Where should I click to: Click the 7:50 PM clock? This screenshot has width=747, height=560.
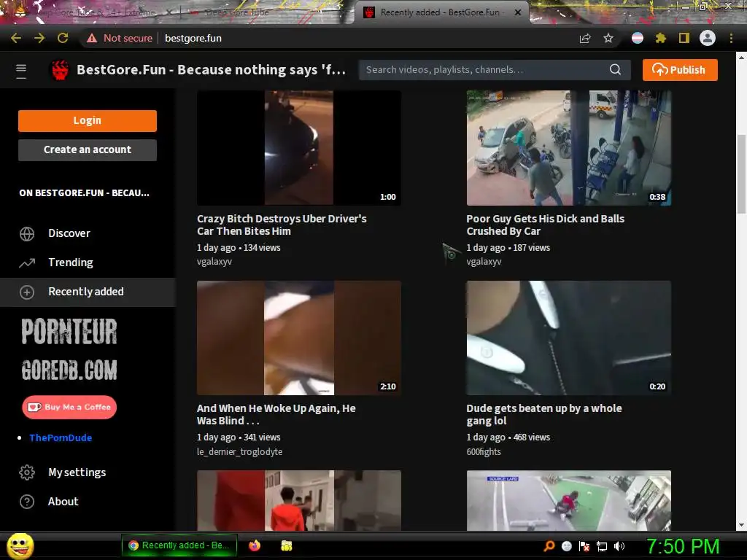683,546
